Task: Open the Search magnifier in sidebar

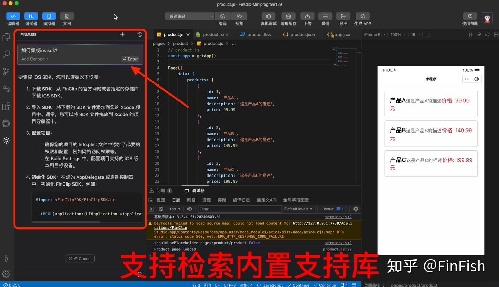Action: [x=6, y=54]
